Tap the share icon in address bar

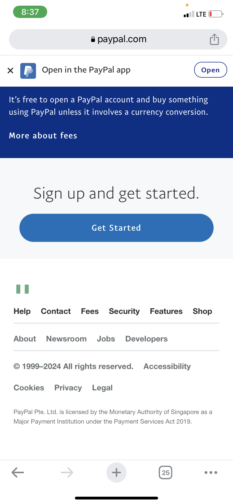(x=214, y=39)
